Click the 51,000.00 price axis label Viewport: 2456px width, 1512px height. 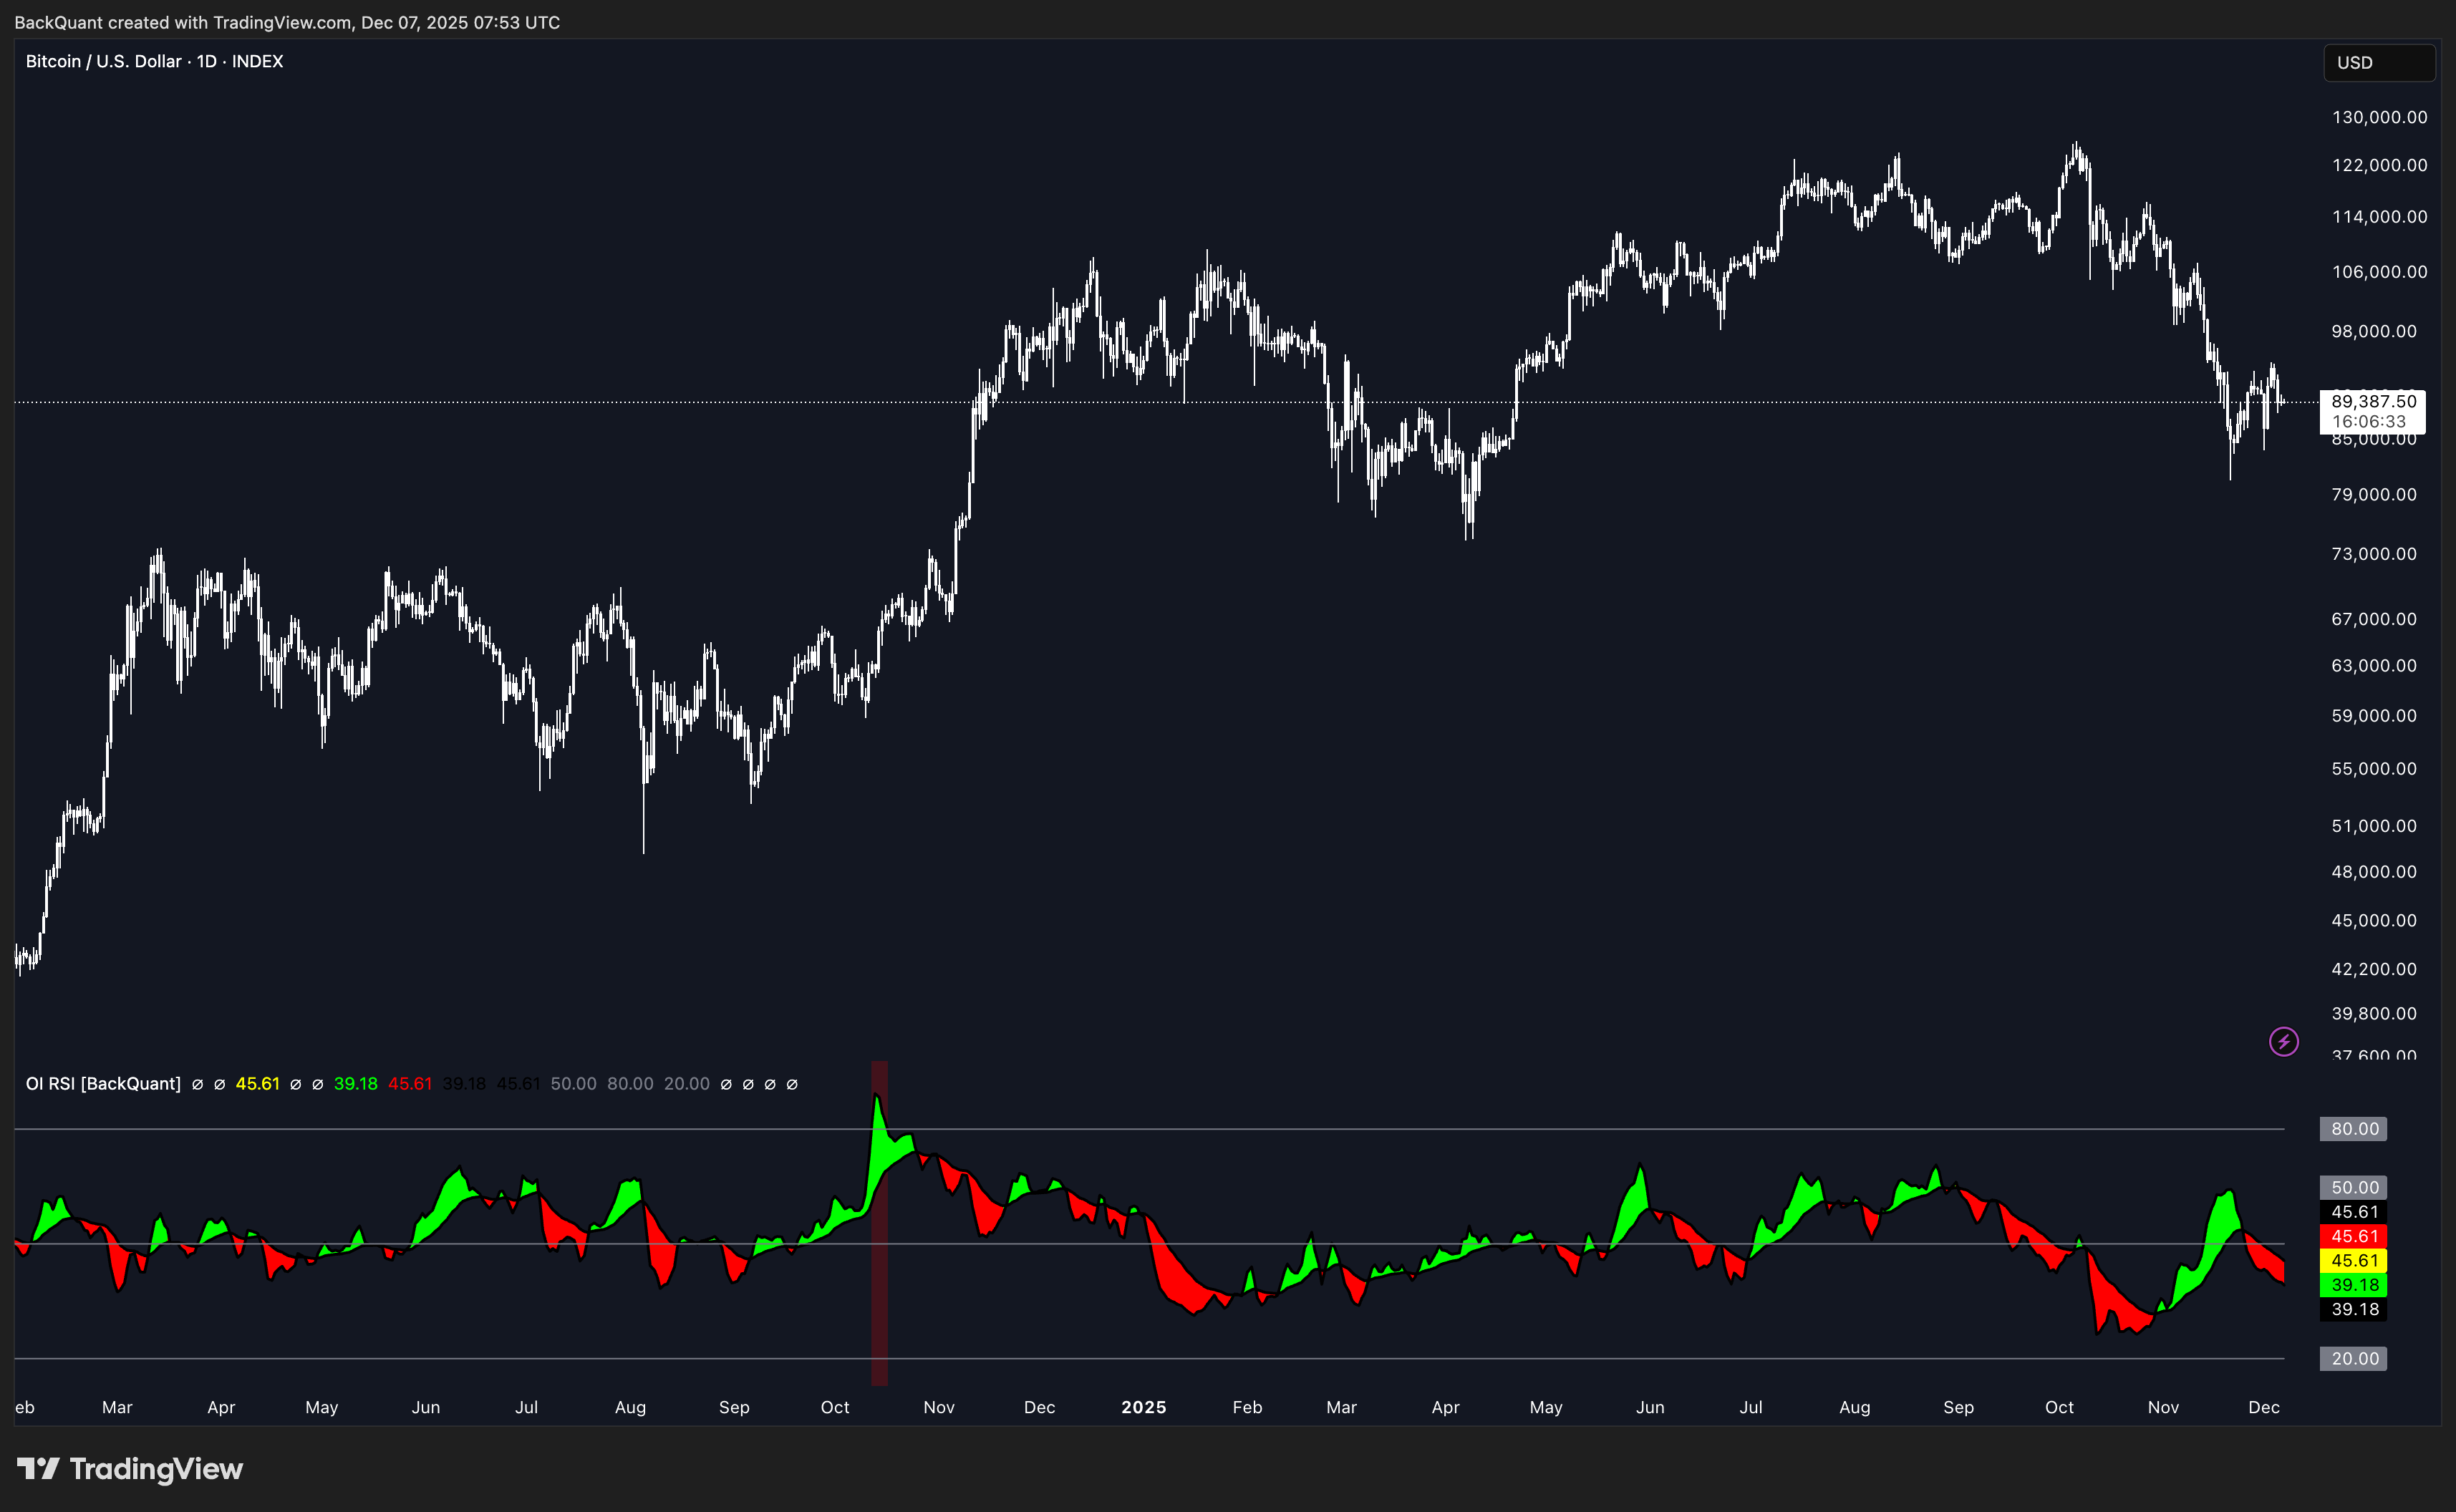[x=2374, y=826]
